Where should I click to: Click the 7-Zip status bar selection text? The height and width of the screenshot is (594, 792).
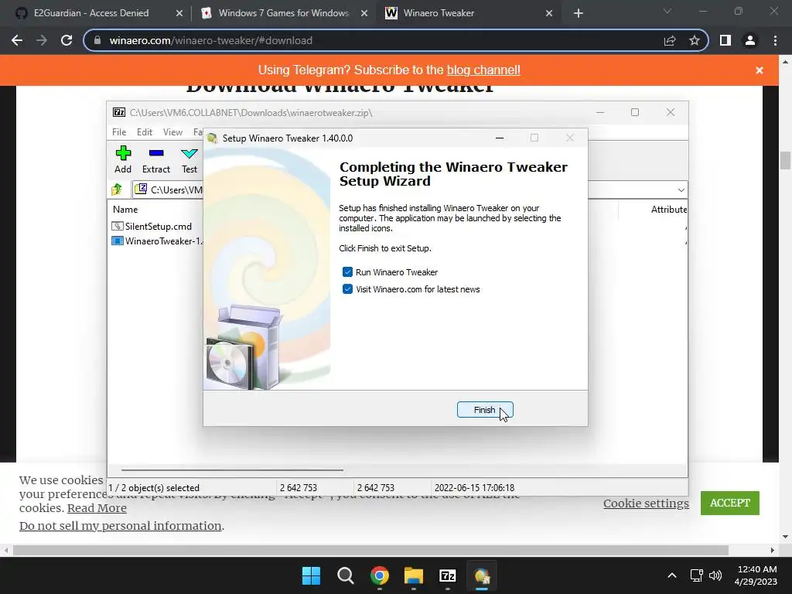154,488
